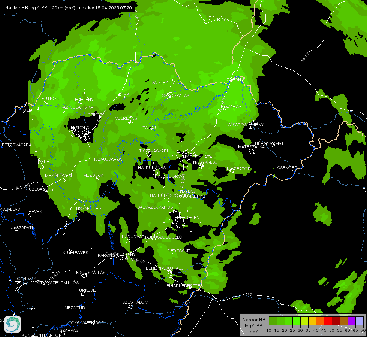Click the MEZOKOVESD city label
This screenshot has width=367, height=337.
click(59, 176)
